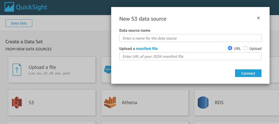Click the JSON manifest URL field
The image size is (279, 124).
pos(190,56)
